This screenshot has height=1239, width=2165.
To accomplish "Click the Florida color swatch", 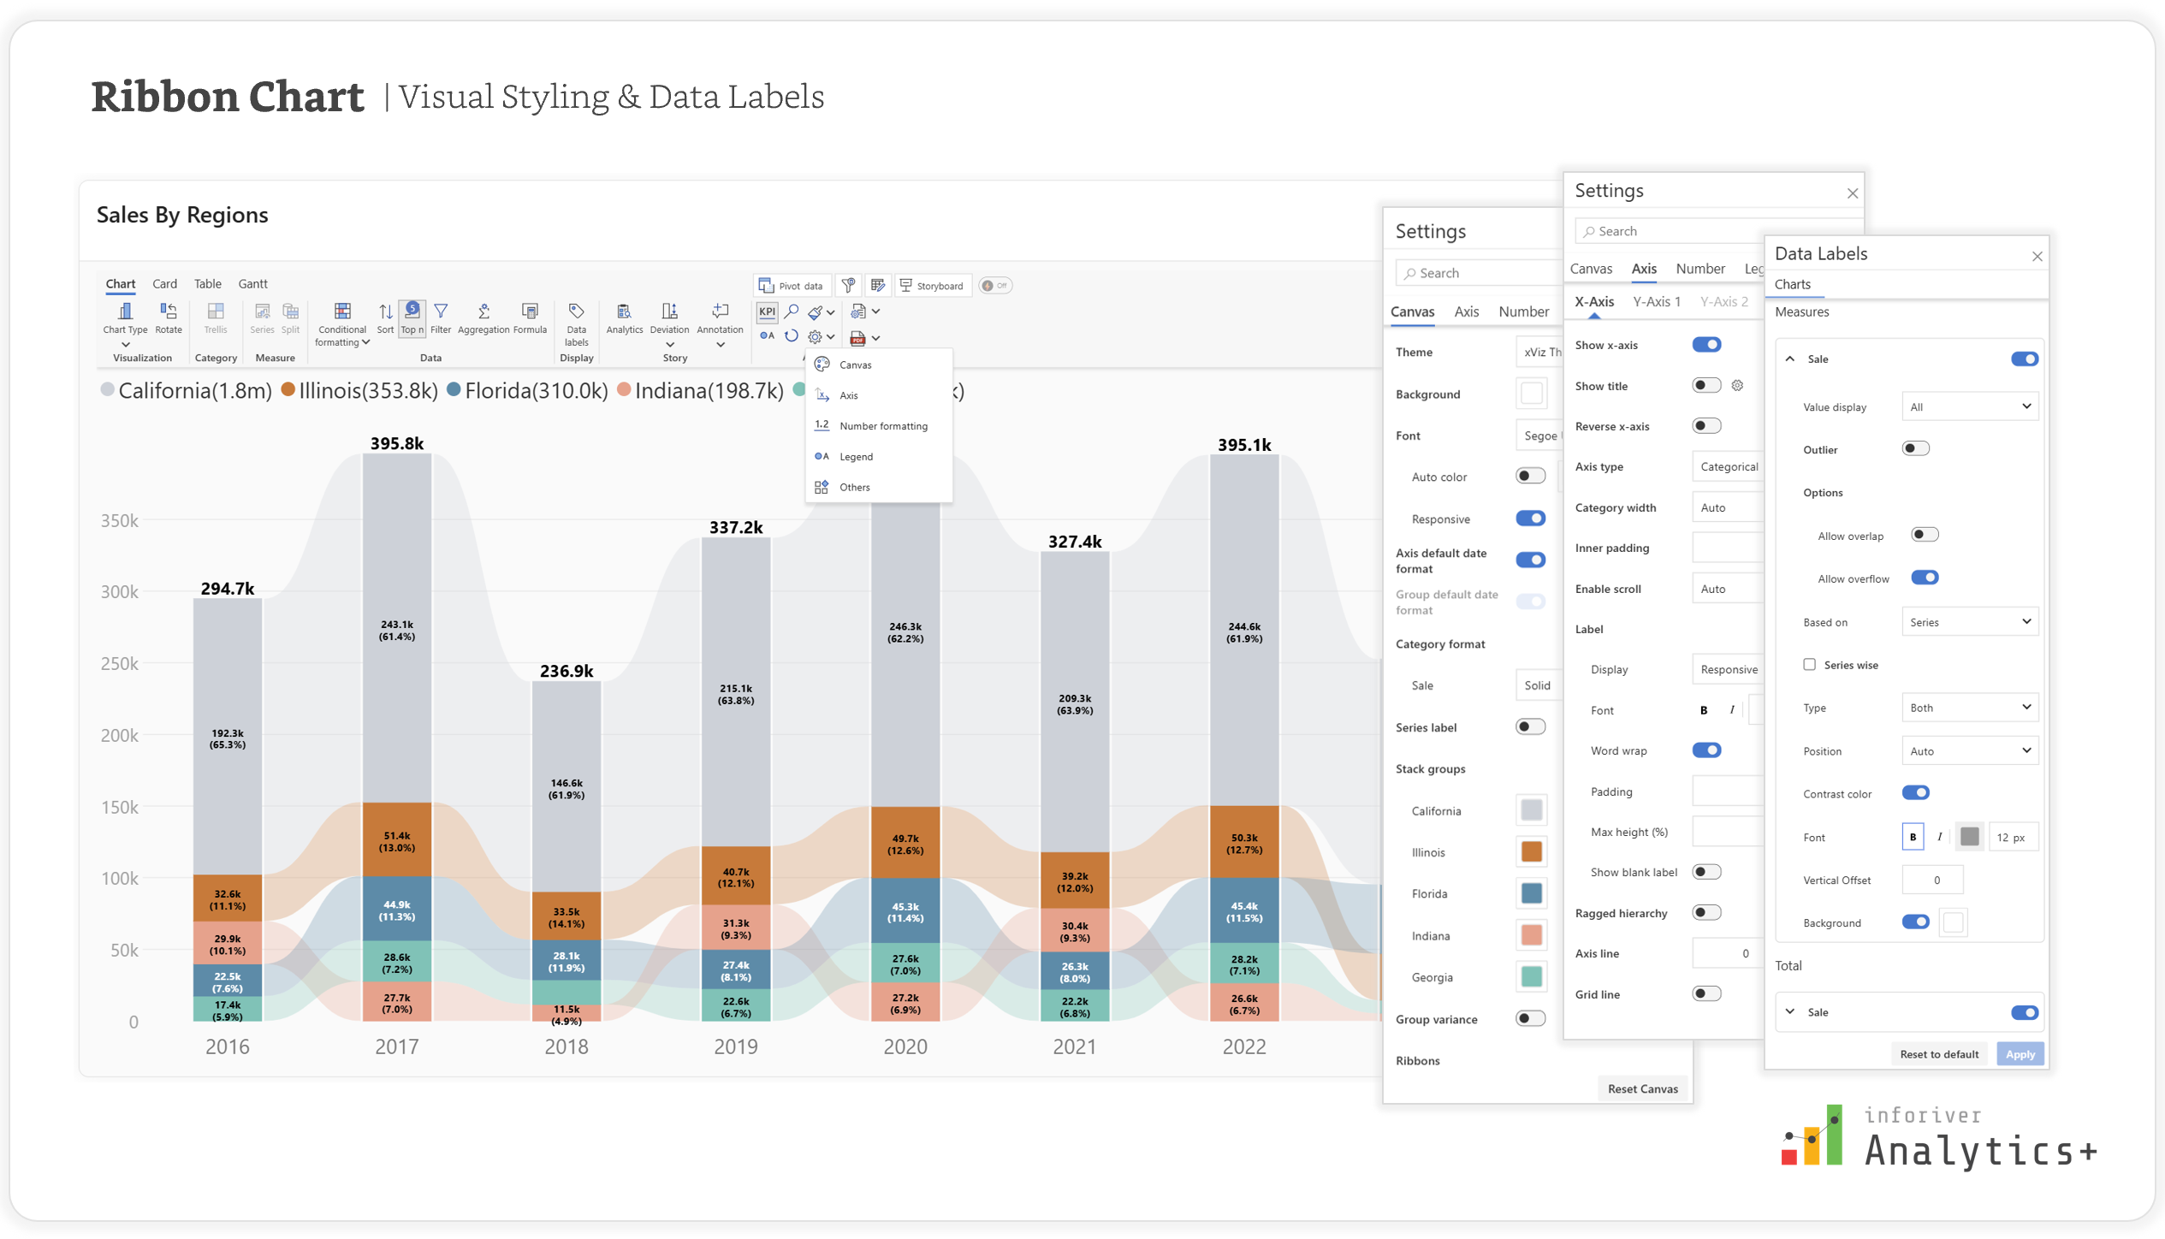I will (x=1531, y=892).
